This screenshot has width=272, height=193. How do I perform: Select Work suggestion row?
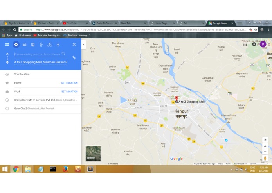click(x=41, y=91)
